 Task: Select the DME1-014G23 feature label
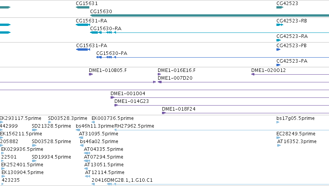pyautogui.click(x=131, y=101)
